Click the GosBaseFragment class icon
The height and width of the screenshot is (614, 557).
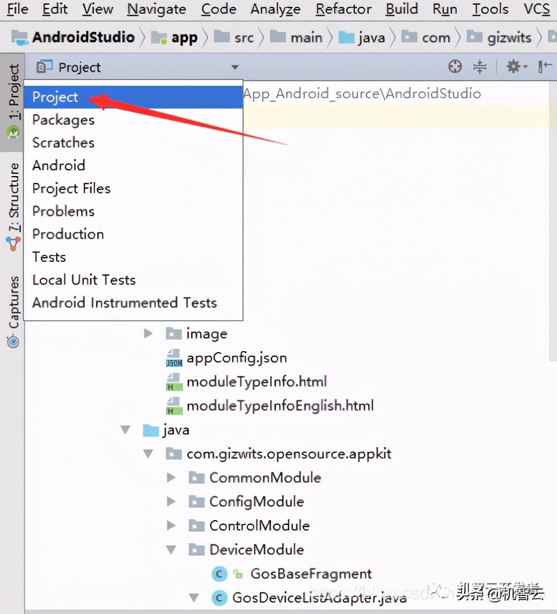pyautogui.click(x=219, y=574)
